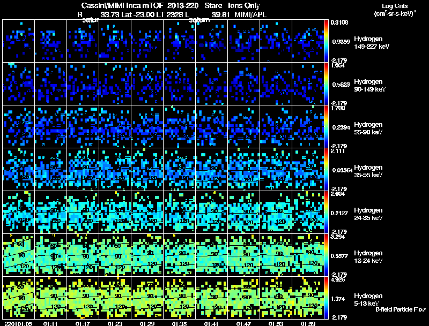The width and height of the screenshot is (429, 326).
Task: Open the 149-227 keV image at 01:59
Action: coord(308,41)
